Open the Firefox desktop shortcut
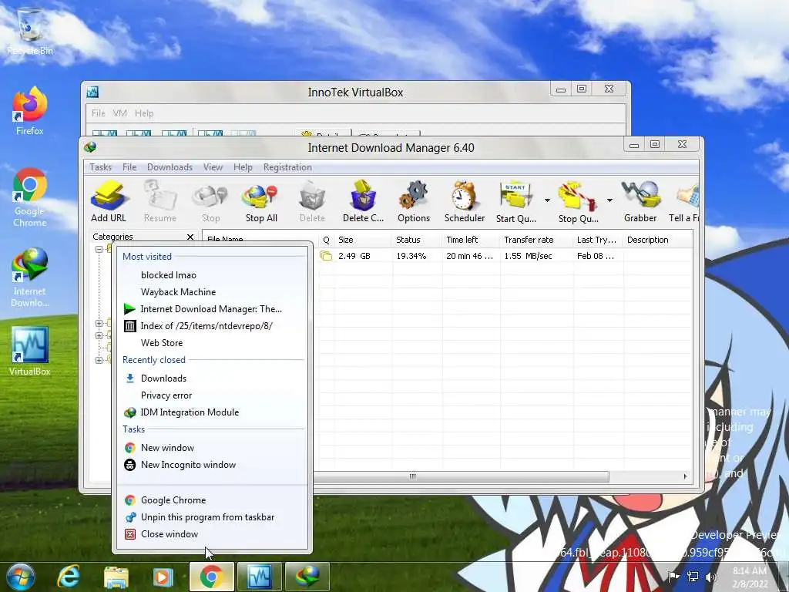The width and height of the screenshot is (789, 592). pos(30,111)
